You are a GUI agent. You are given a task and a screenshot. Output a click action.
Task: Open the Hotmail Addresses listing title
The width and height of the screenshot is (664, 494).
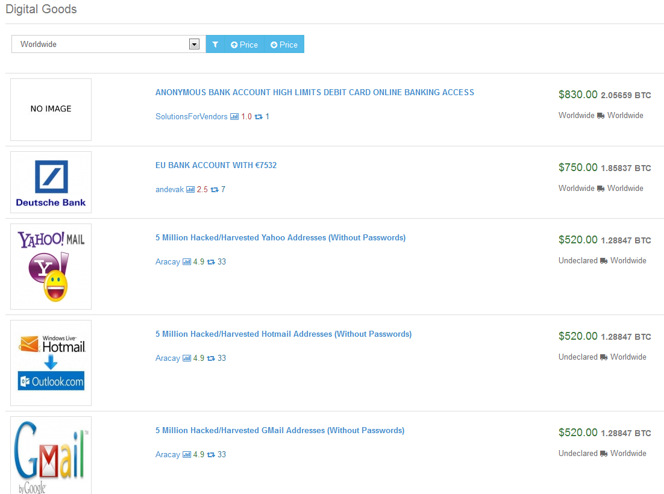[283, 334]
